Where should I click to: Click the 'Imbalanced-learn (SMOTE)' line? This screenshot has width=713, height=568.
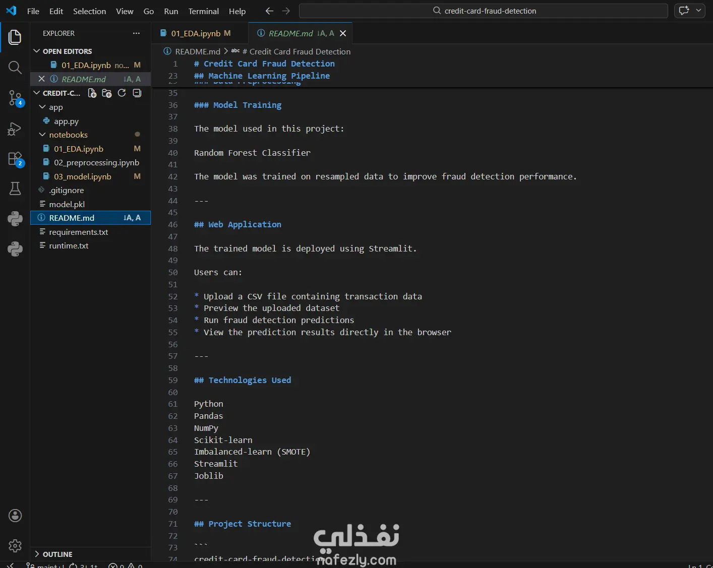pos(252,452)
